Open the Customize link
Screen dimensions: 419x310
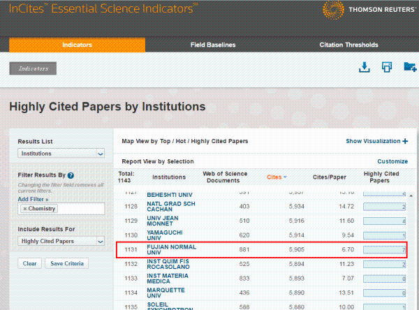pos(392,161)
